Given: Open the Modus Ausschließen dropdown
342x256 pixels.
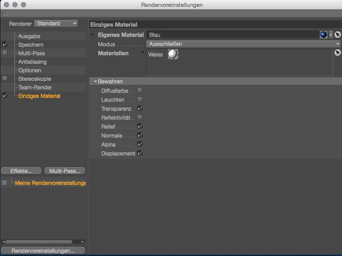Looking at the screenshot, I should [x=243, y=44].
